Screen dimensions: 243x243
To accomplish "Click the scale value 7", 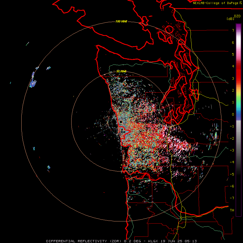I will [x=233, y=30].
